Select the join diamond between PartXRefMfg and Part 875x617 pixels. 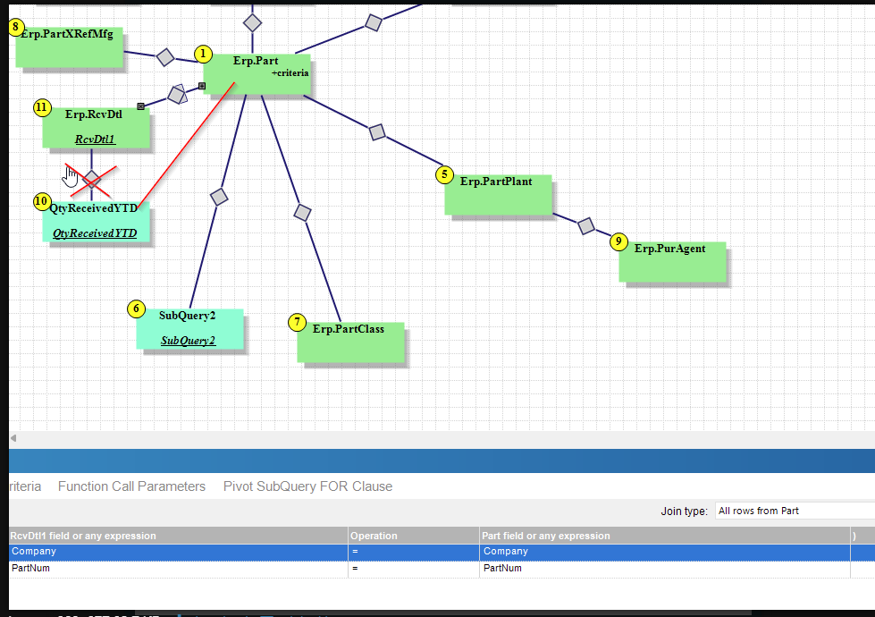[165, 57]
